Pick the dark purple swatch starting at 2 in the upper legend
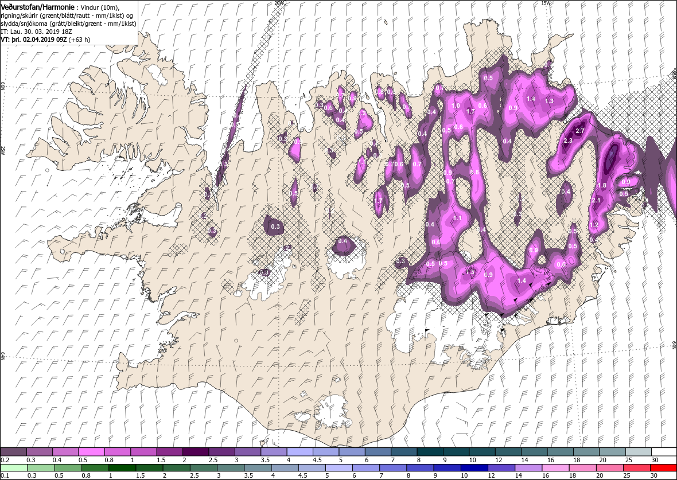This screenshot has width=677, height=480. click(196, 452)
